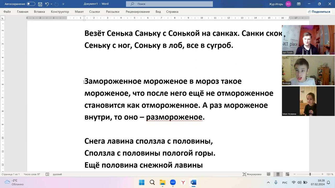Click the zoom slider handle
This screenshot has height=188, width=335.
click(310, 174)
